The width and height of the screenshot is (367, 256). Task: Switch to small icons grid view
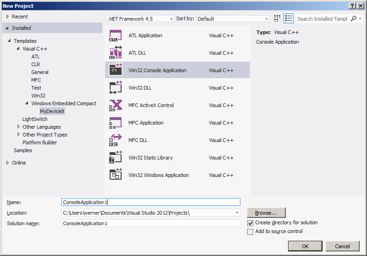click(x=277, y=18)
